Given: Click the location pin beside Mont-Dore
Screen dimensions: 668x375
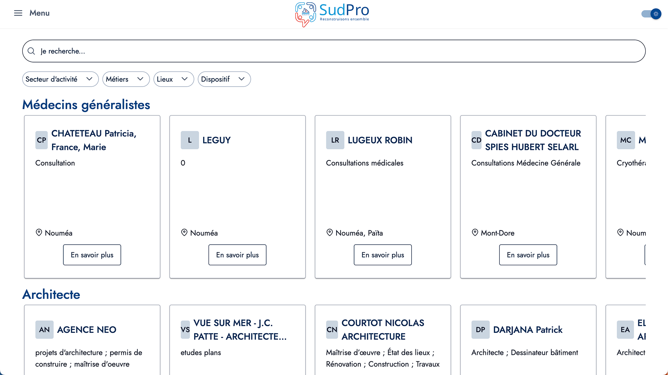Looking at the screenshot, I should tap(475, 233).
